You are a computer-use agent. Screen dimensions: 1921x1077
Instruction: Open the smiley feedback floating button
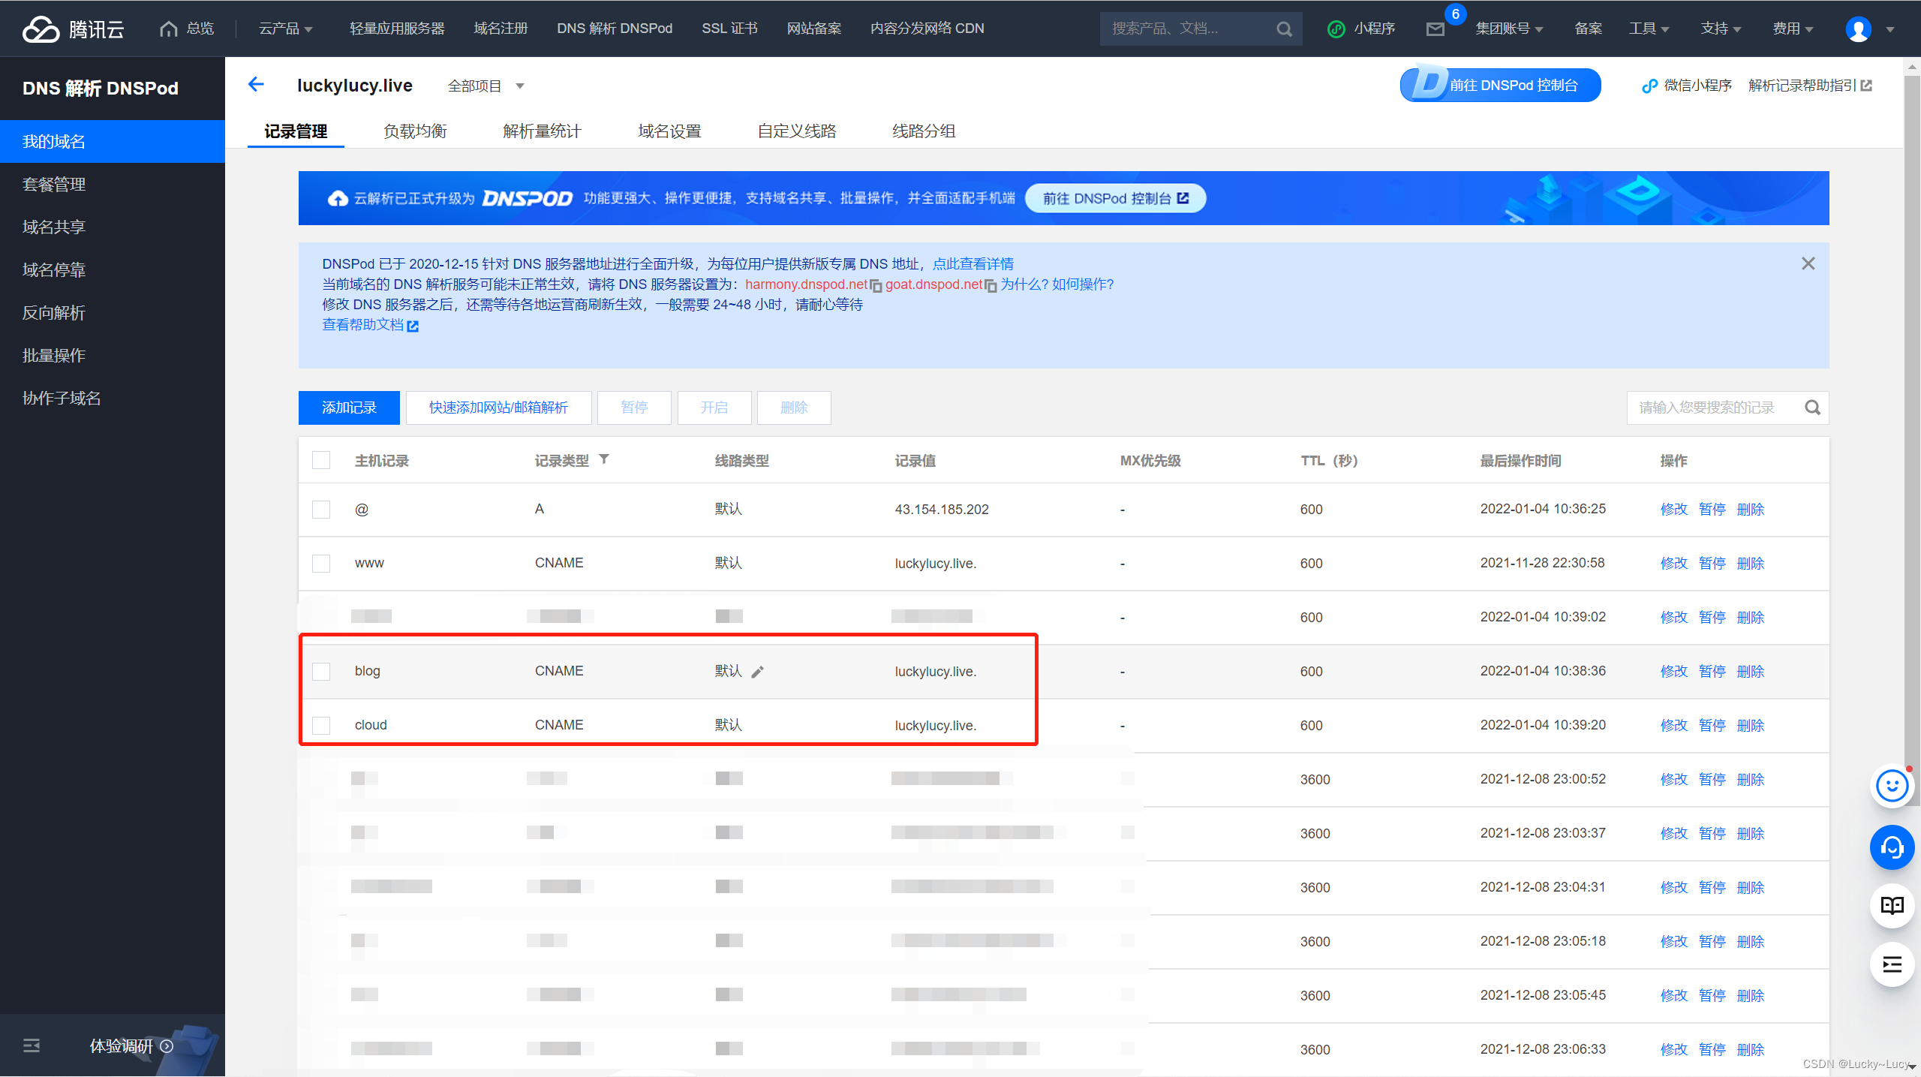tap(1892, 786)
